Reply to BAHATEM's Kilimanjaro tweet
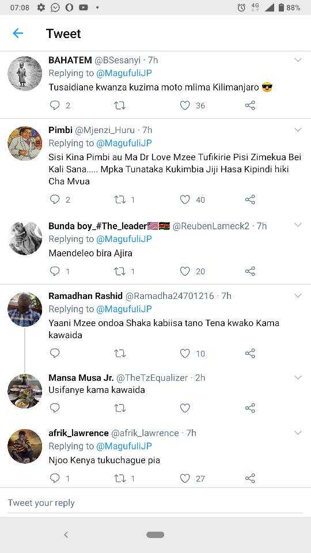The image size is (311, 553). point(55,105)
